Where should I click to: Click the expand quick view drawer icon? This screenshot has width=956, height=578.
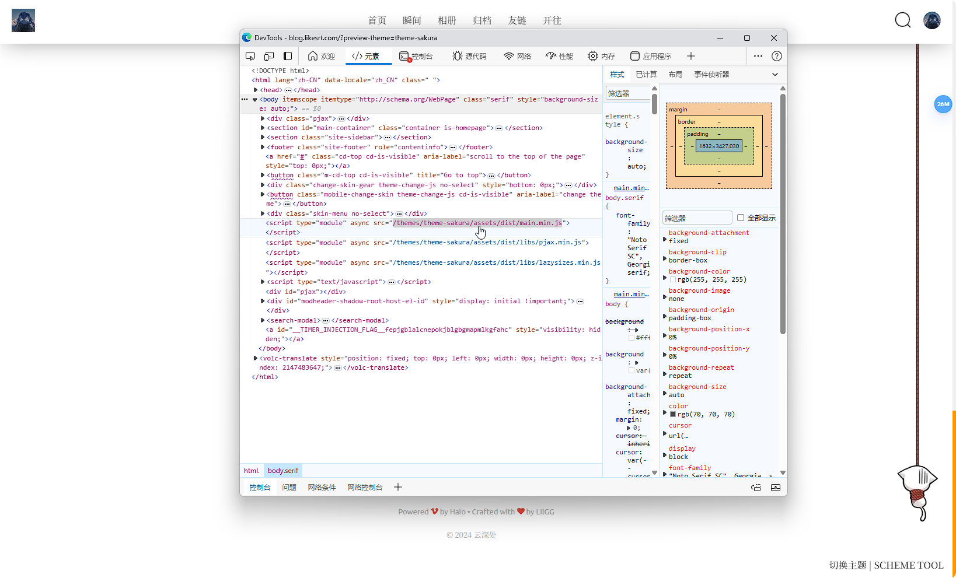point(776,488)
